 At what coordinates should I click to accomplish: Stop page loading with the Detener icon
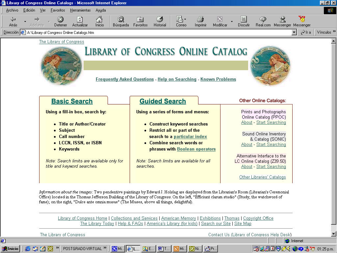click(61, 21)
